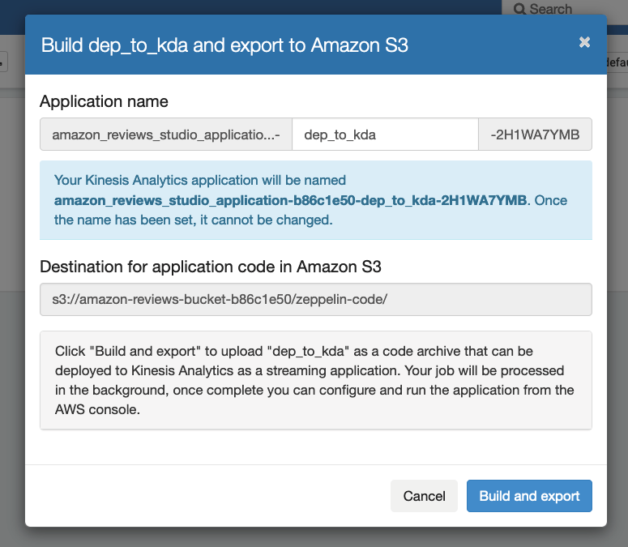Click the partially hidden default button behind dialog
This screenshot has width=628, height=547.
pos(617,62)
